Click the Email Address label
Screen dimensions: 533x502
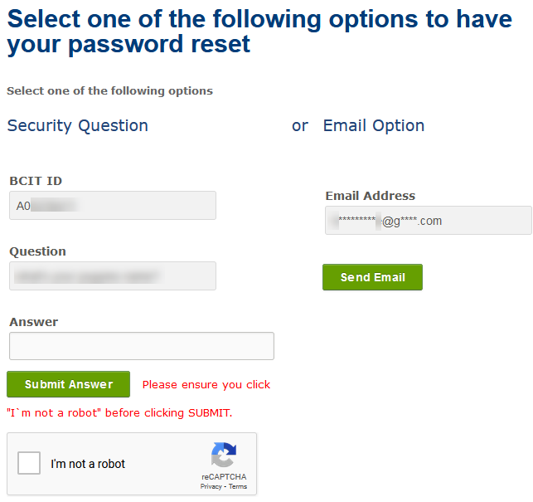pos(371,196)
